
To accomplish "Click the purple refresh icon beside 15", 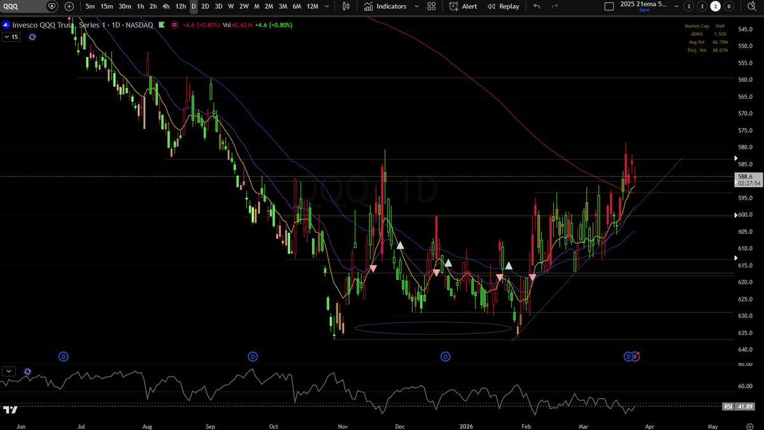I will pyautogui.click(x=32, y=37).
